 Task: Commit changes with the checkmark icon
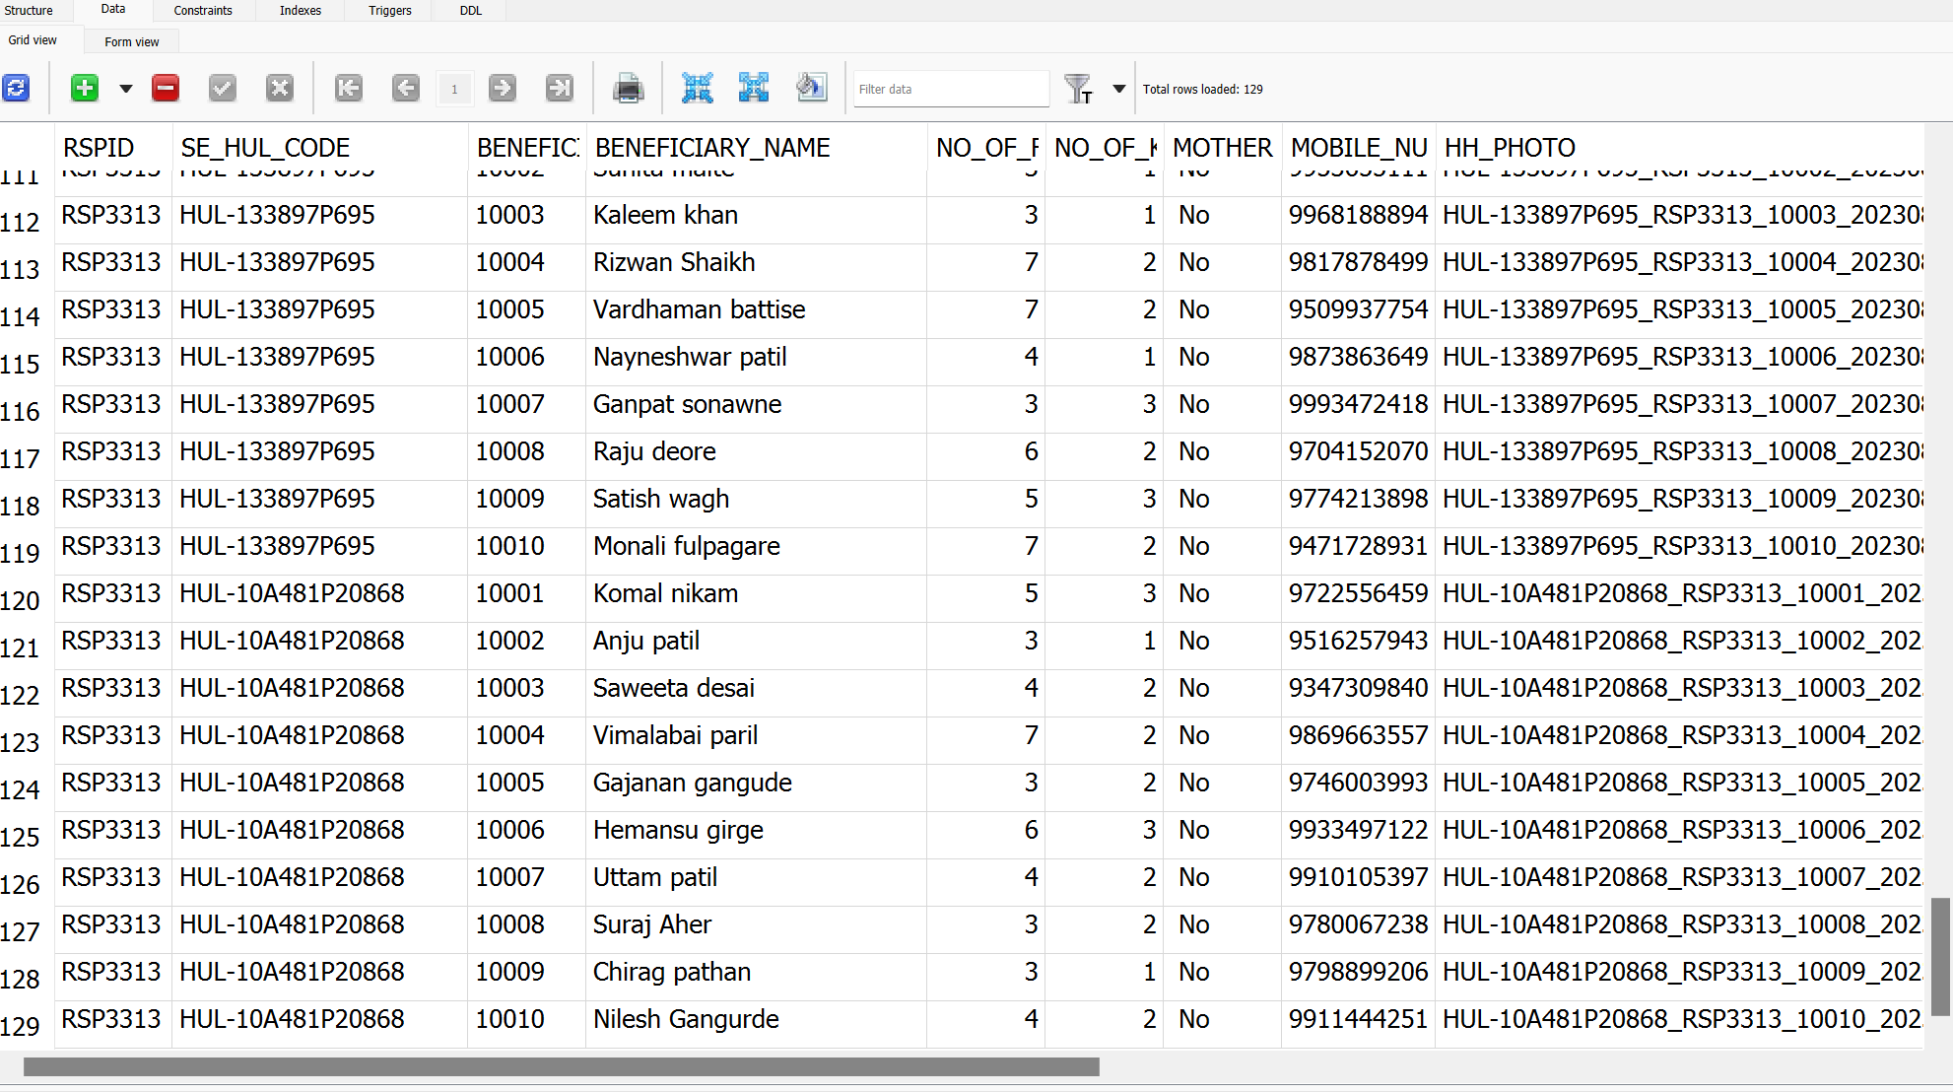223,89
